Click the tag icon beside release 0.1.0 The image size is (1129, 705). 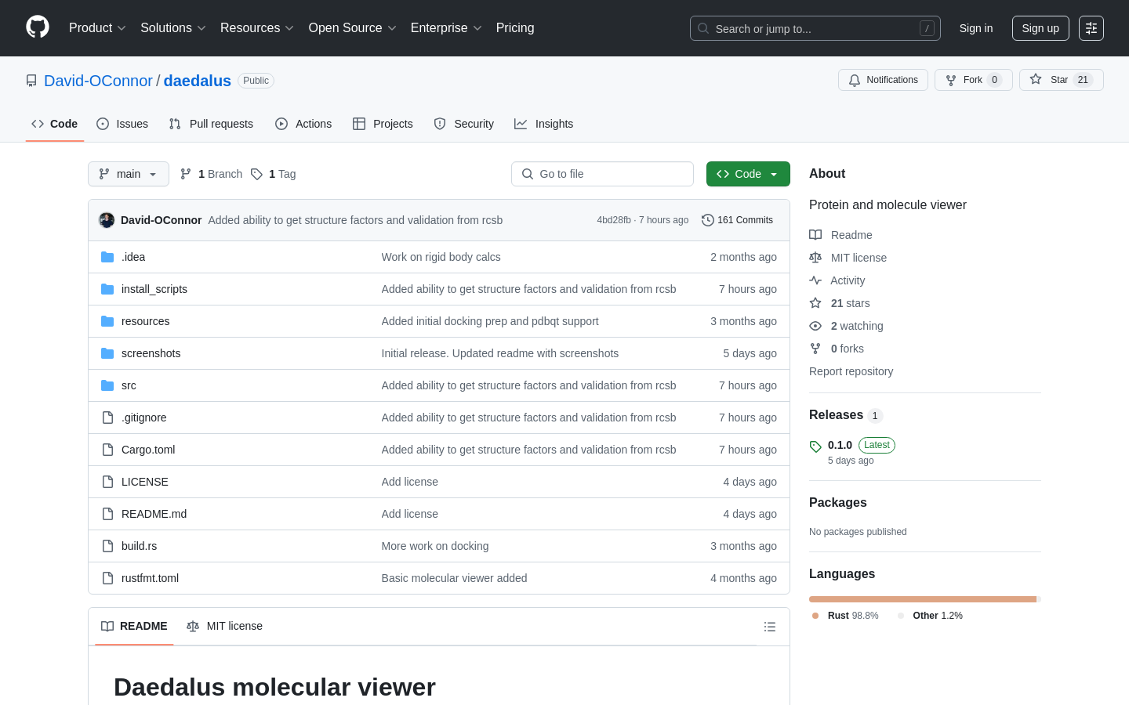[x=815, y=446]
